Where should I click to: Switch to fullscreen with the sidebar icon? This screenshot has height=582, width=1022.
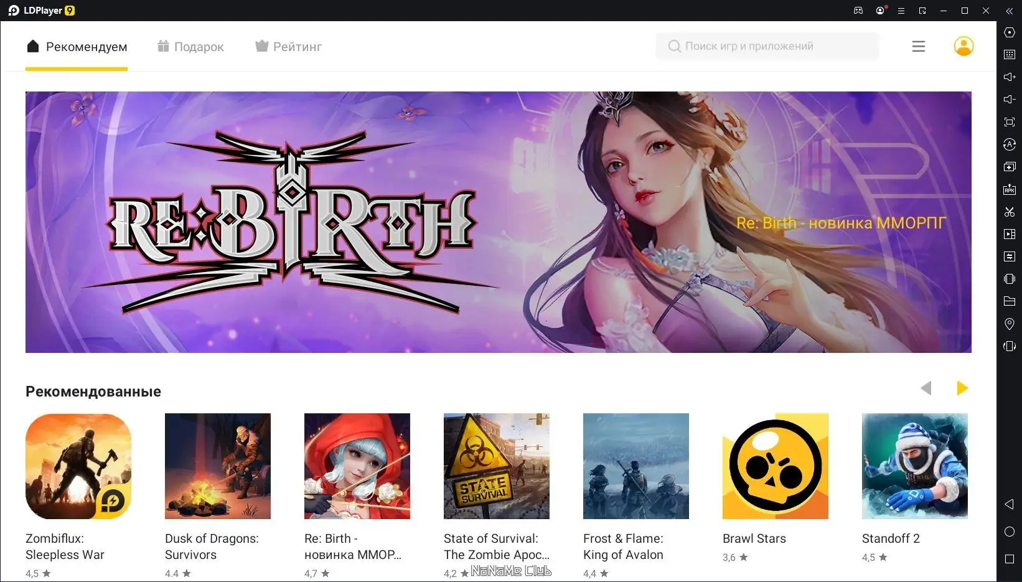pyautogui.click(x=1010, y=122)
